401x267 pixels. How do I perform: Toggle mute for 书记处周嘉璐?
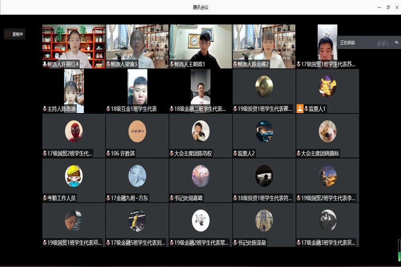tap(172, 198)
